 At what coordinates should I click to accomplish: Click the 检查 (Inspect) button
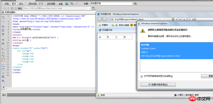pos(61,4)
